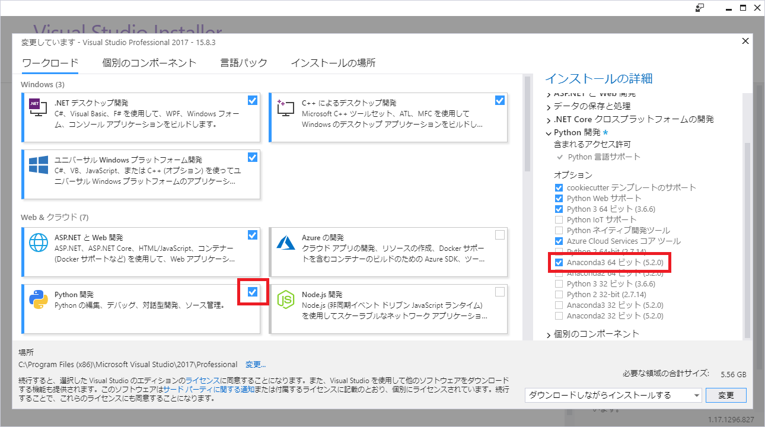Click the 変更... link next to install path
The image size is (765, 427).
(256, 364)
